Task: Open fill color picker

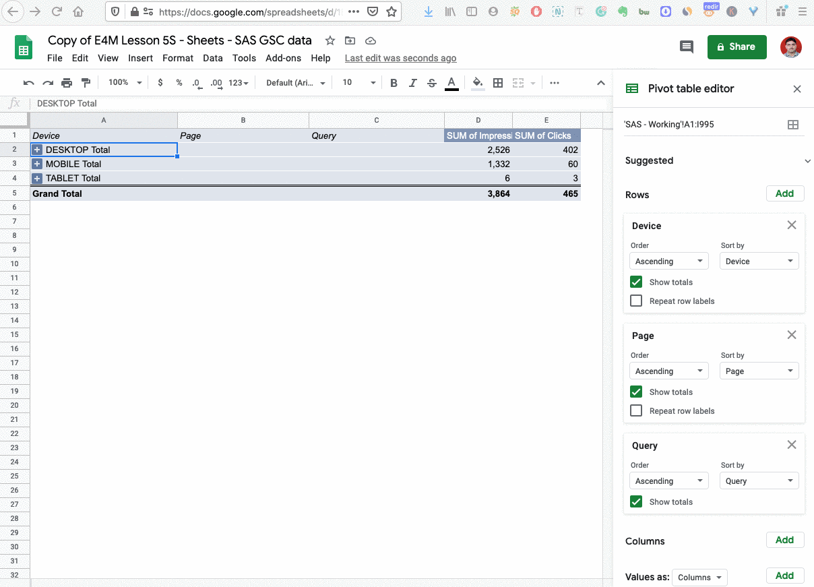Action: 478,83
